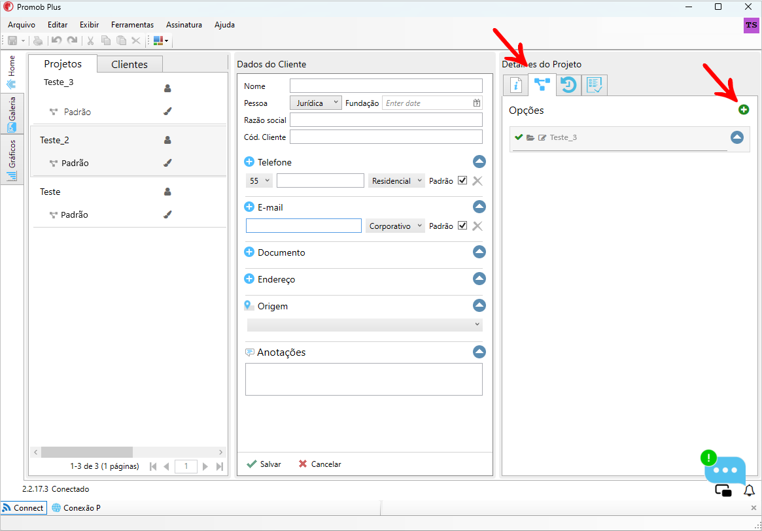Add a new Endereço entry

[x=249, y=279]
